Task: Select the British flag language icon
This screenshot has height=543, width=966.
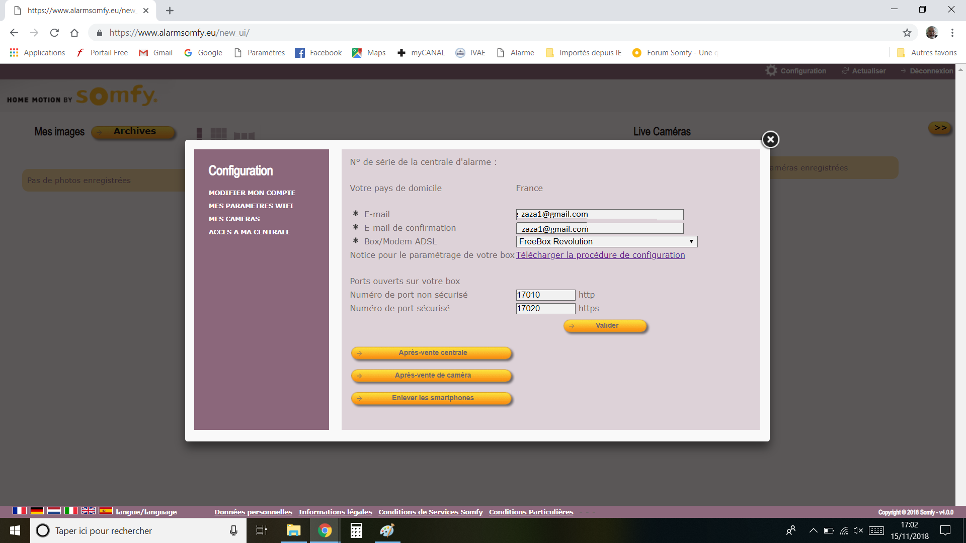Action: [x=89, y=511]
